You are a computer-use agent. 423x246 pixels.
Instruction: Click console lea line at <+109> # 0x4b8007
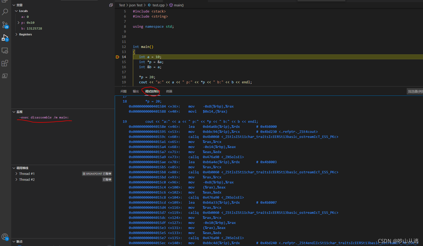point(203,203)
